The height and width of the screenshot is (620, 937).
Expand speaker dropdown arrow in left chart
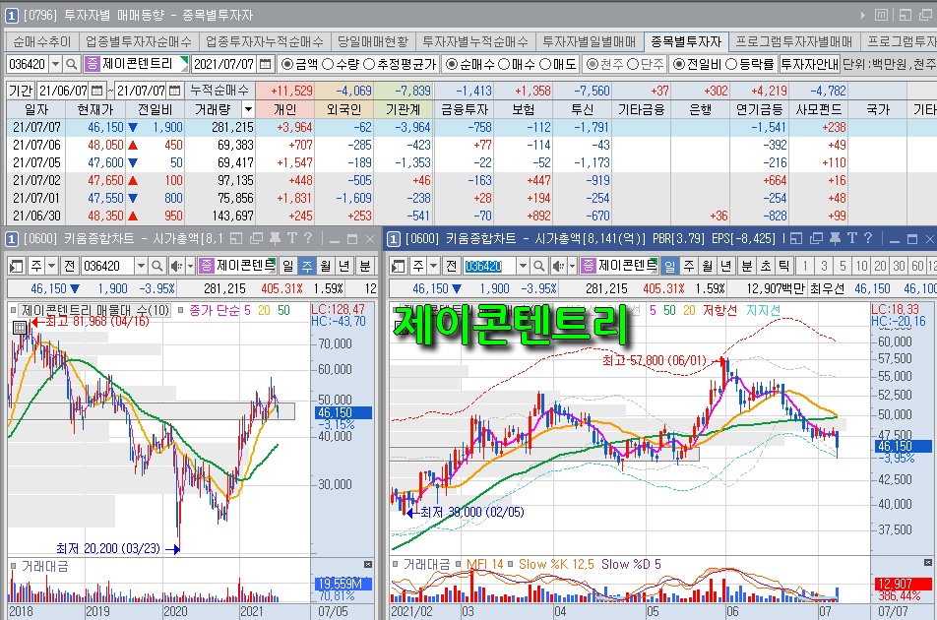(x=190, y=266)
